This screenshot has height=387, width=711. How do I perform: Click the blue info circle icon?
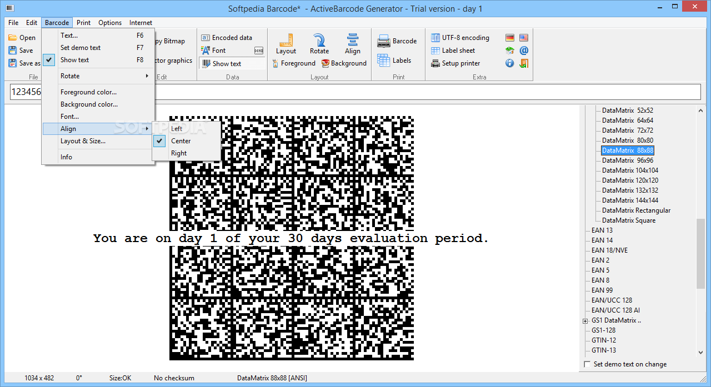coord(510,63)
